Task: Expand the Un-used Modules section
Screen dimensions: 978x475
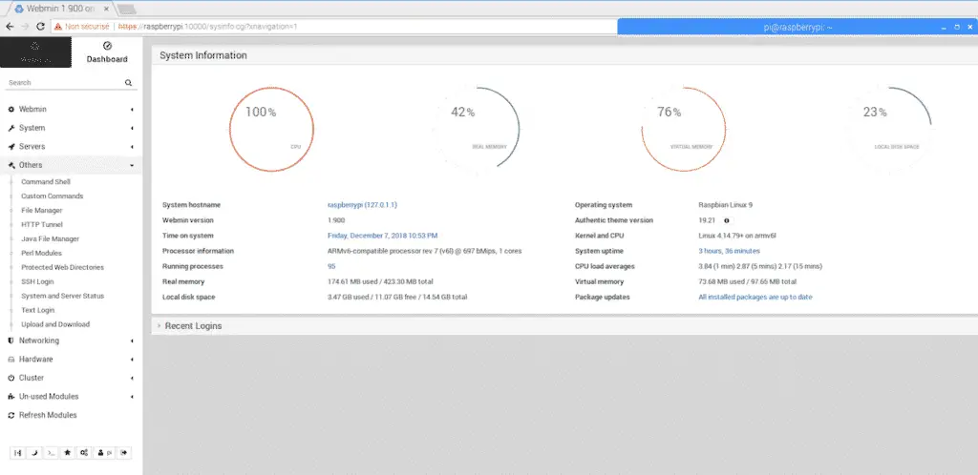Action: coord(71,397)
